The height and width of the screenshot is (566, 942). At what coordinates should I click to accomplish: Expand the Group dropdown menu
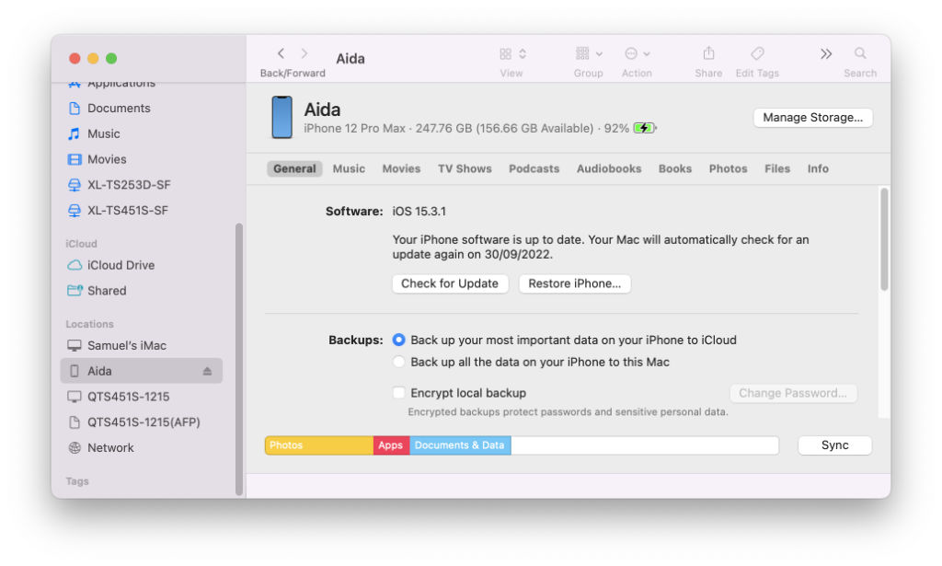pos(589,53)
